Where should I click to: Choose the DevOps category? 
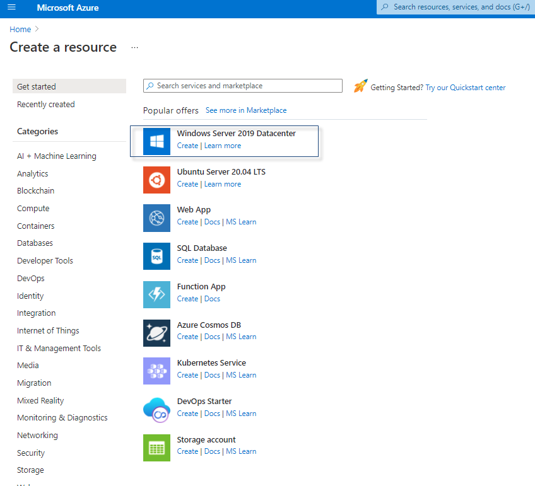(31, 279)
